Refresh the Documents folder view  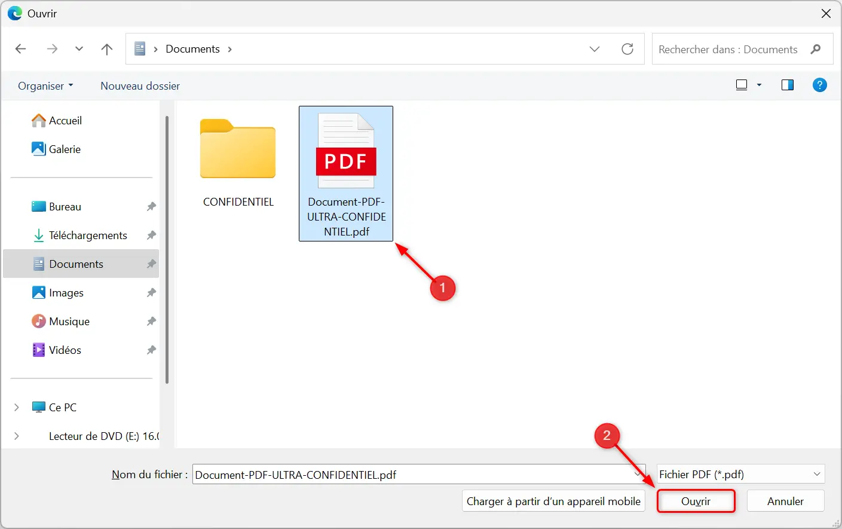(627, 49)
